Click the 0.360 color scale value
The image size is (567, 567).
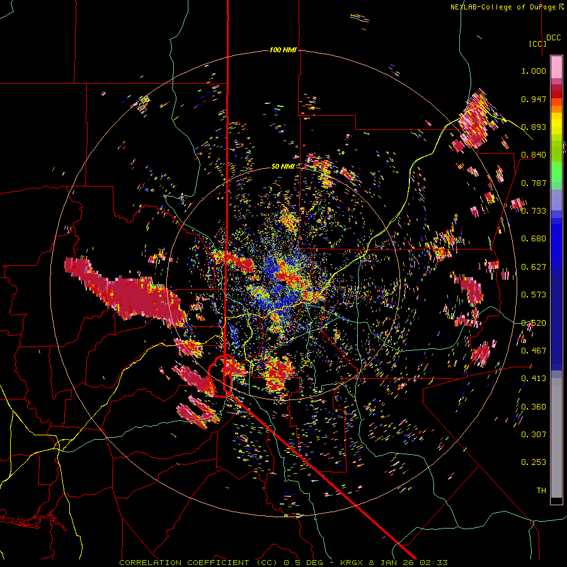(x=534, y=407)
